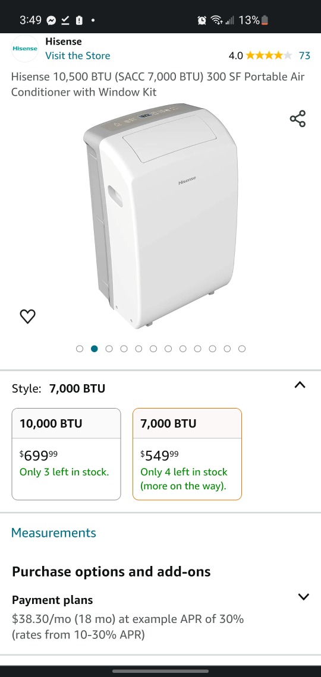Tap the battery status icon
Viewport: 321px width, 677px height.
(265, 20)
